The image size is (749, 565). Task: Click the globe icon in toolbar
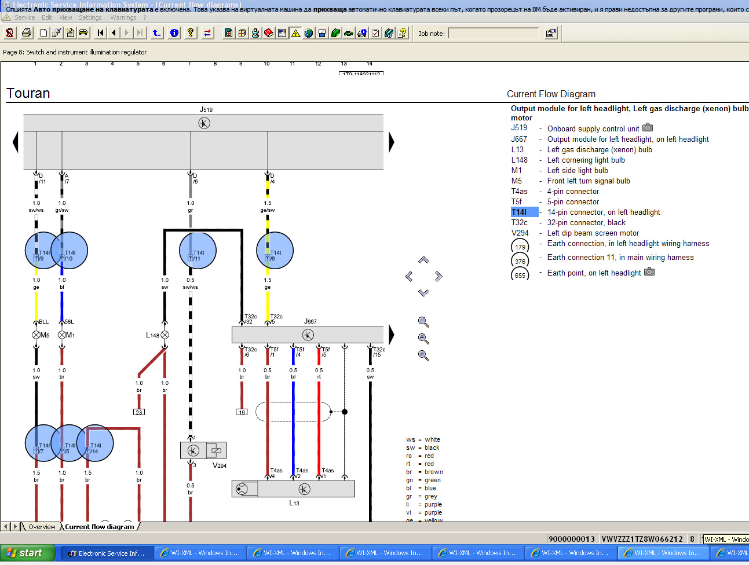309,33
